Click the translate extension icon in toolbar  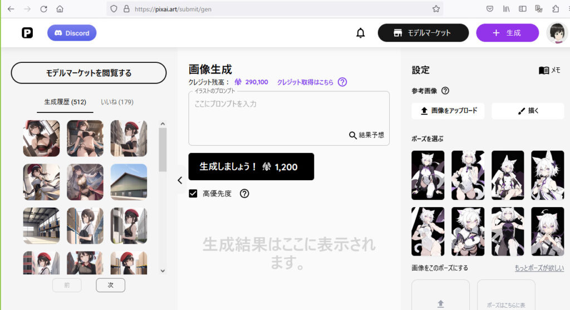pyautogui.click(x=539, y=9)
